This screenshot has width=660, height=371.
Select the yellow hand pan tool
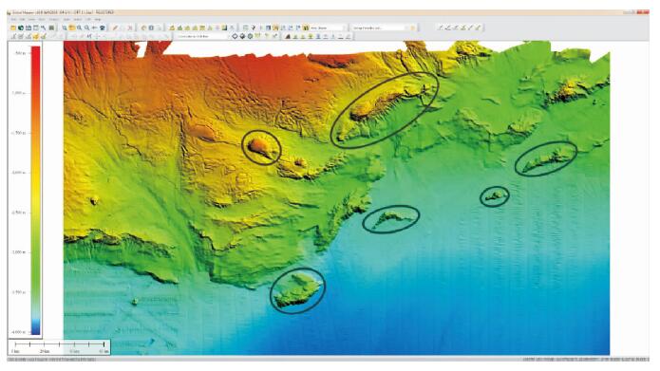point(72,28)
